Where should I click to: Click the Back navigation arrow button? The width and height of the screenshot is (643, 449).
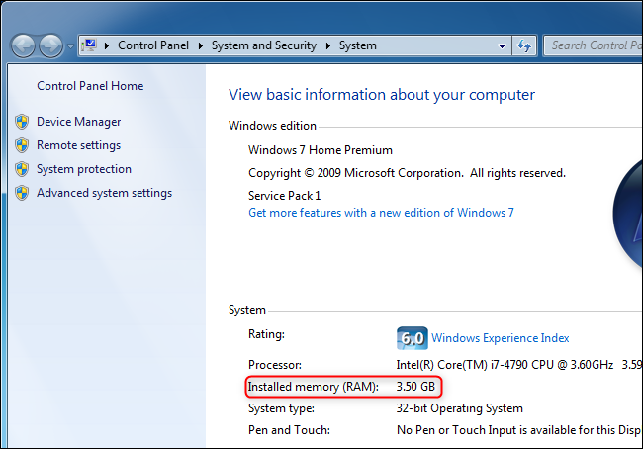[x=24, y=45]
